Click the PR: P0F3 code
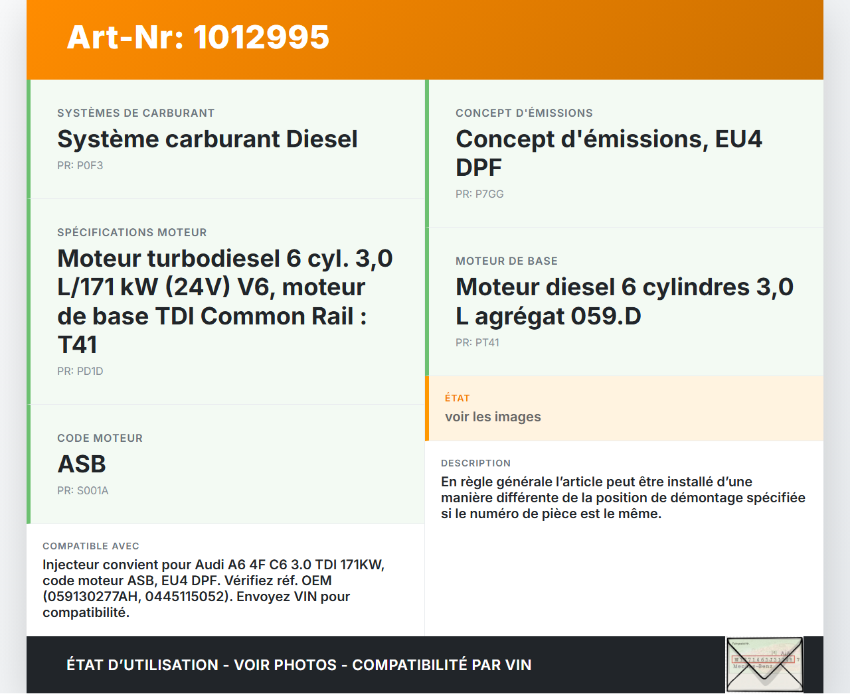 (80, 166)
